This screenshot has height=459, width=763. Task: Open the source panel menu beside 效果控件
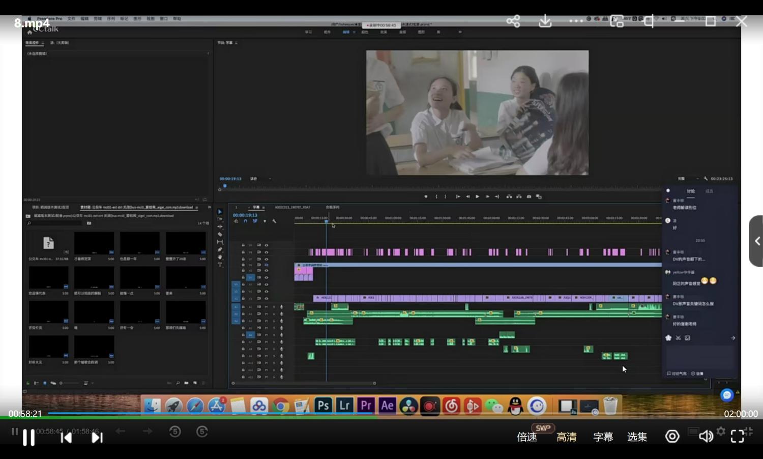click(x=43, y=43)
